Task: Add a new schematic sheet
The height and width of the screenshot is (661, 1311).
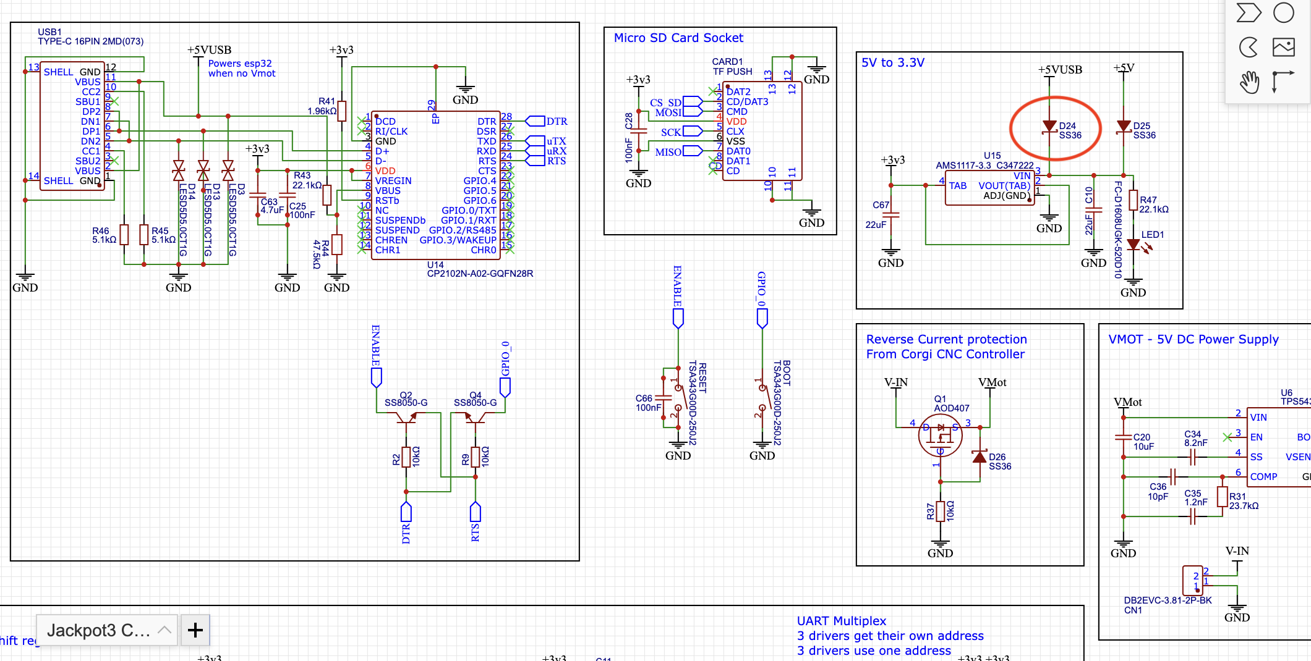Action: point(195,630)
